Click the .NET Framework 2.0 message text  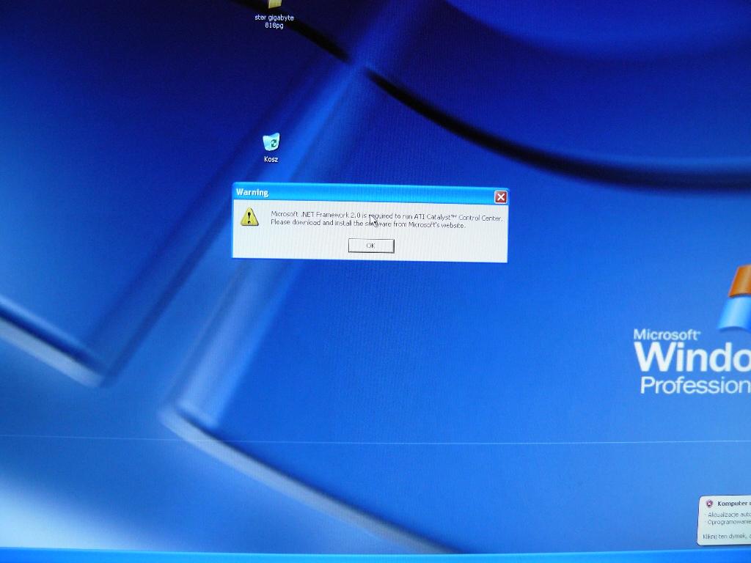387,216
